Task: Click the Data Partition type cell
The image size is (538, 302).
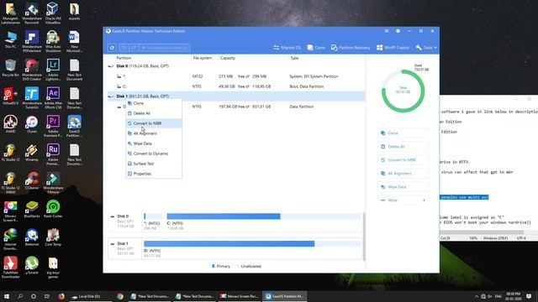Action: click(x=301, y=107)
